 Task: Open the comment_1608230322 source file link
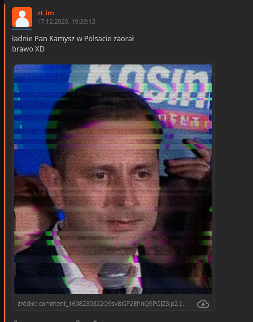tap(112, 304)
